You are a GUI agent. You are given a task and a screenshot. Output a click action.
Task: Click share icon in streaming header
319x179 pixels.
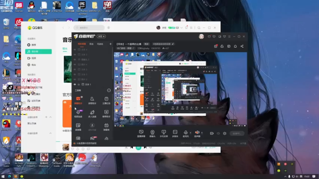click(242, 46)
